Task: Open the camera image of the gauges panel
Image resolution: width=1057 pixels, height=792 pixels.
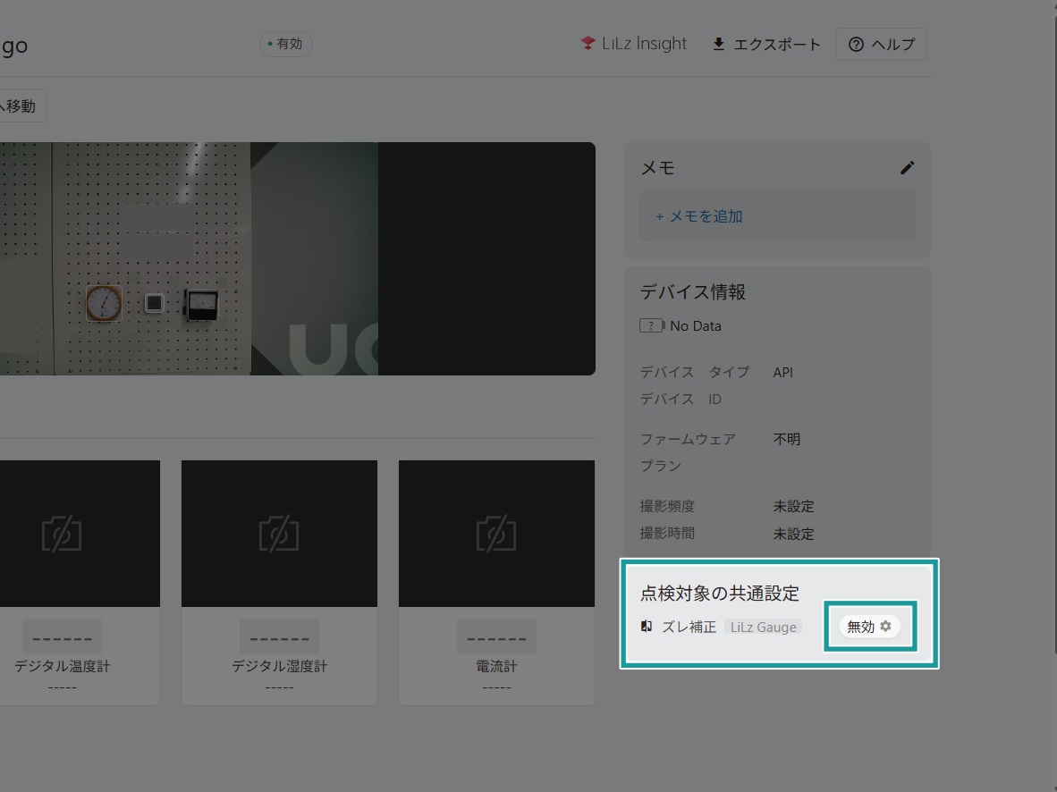Action: point(297,259)
